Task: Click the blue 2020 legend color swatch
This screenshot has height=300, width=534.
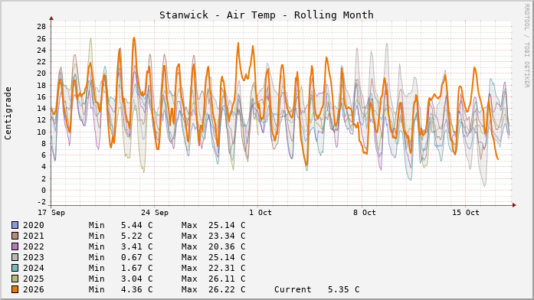Action: click(15, 225)
